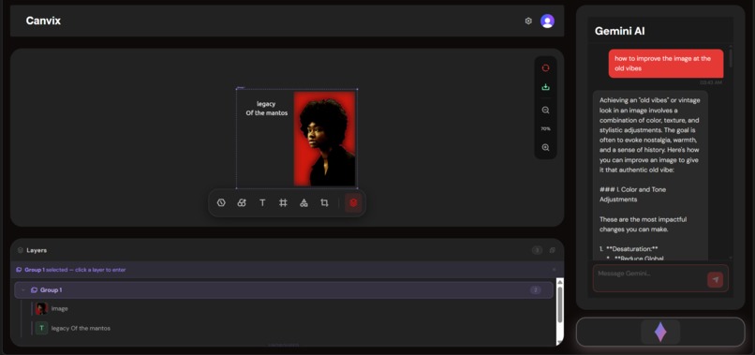Image resolution: width=755 pixels, height=355 pixels.
Task: Click the Layers list scrollbar
Action: coord(559,304)
